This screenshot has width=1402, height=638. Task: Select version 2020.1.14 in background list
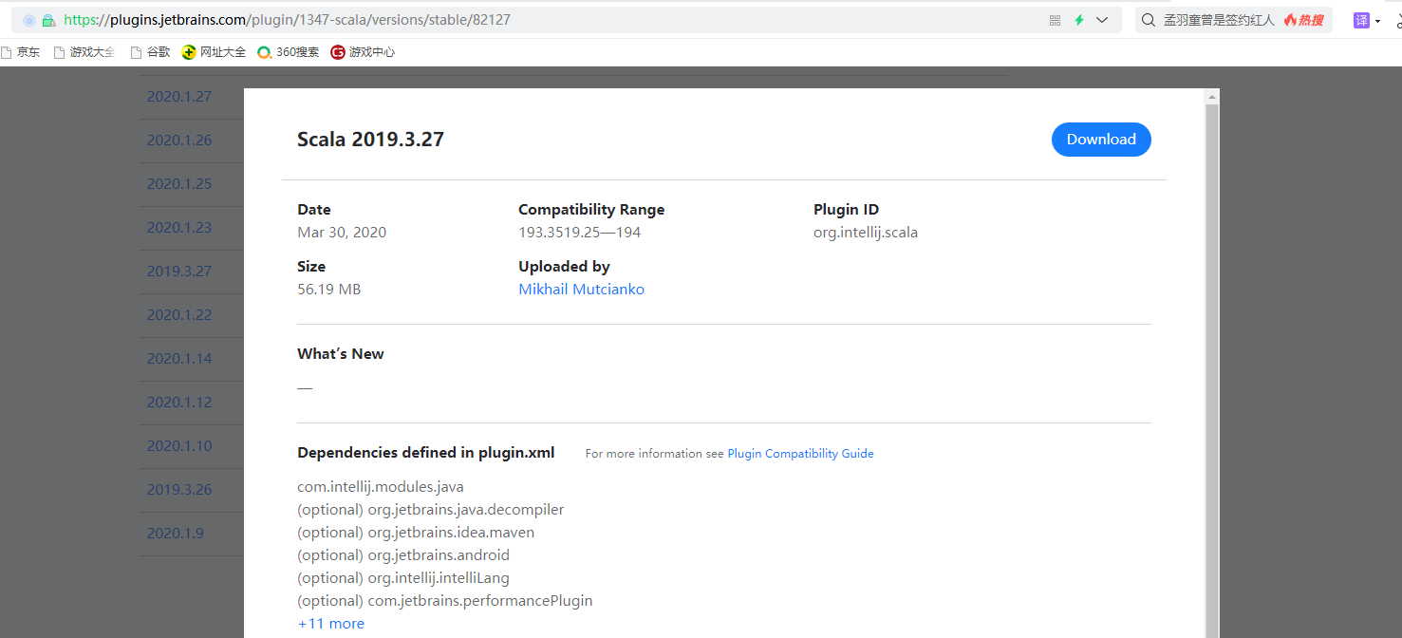tap(179, 359)
